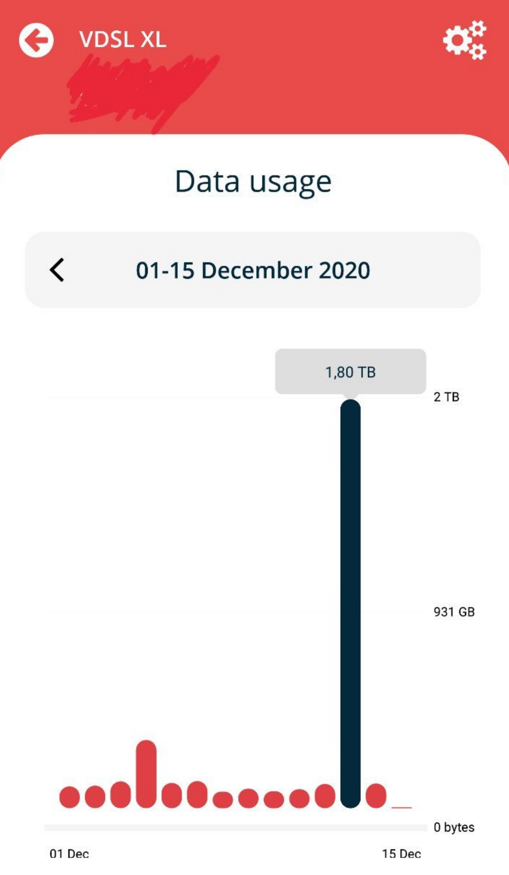Select the third red bar from the left
This screenshot has height=875, width=509.
[121, 794]
